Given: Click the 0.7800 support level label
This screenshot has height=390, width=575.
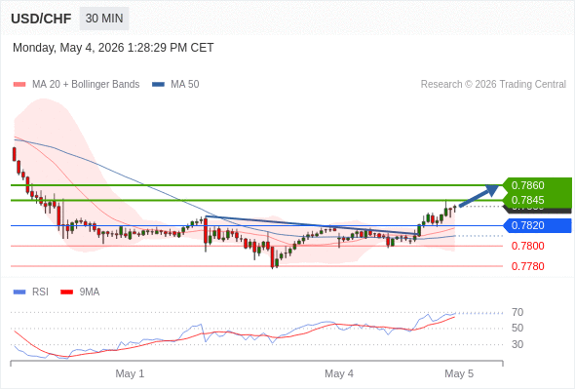Looking at the screenshot, I should (x=527, y=246).
